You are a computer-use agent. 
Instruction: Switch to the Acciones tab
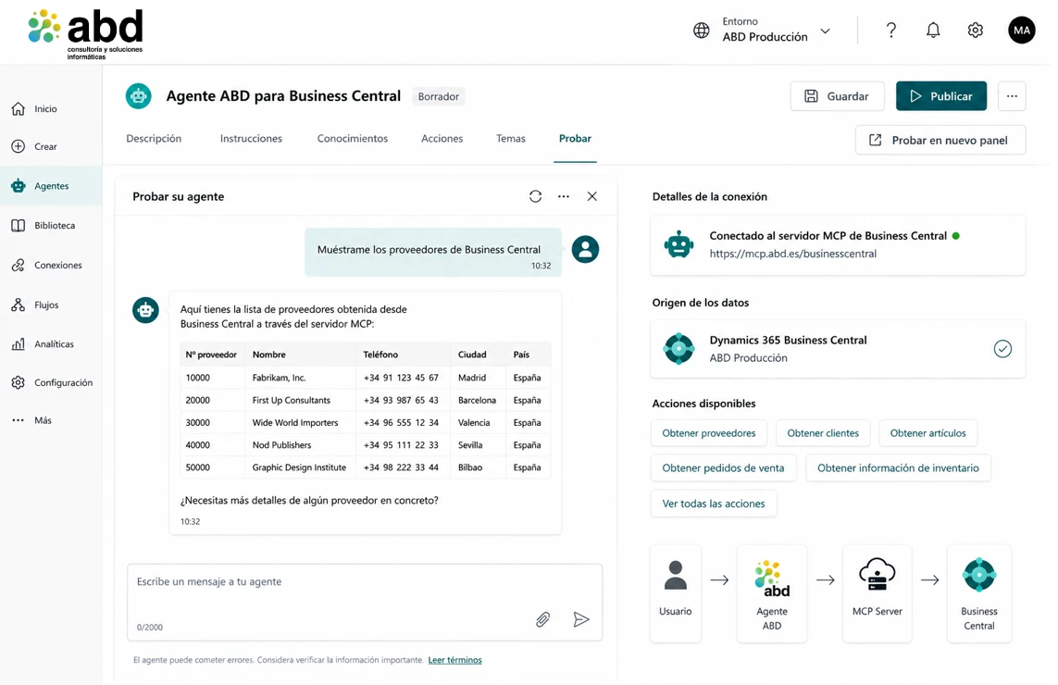442,138
